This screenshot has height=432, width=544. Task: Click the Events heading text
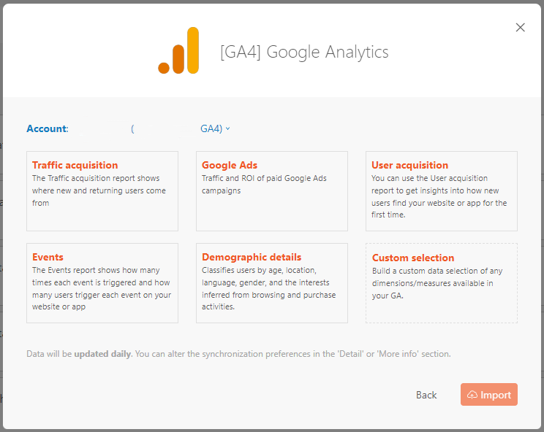(x=48, y=257)
